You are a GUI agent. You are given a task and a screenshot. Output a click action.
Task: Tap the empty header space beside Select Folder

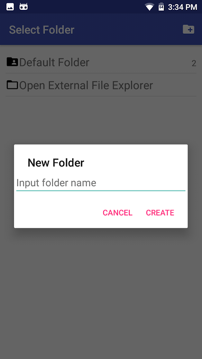click(x=128, y=29)
